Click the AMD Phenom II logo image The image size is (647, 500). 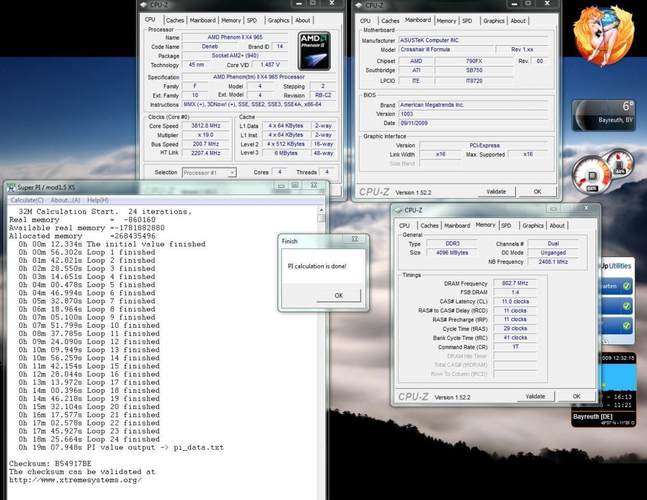[x=314, y=51]
